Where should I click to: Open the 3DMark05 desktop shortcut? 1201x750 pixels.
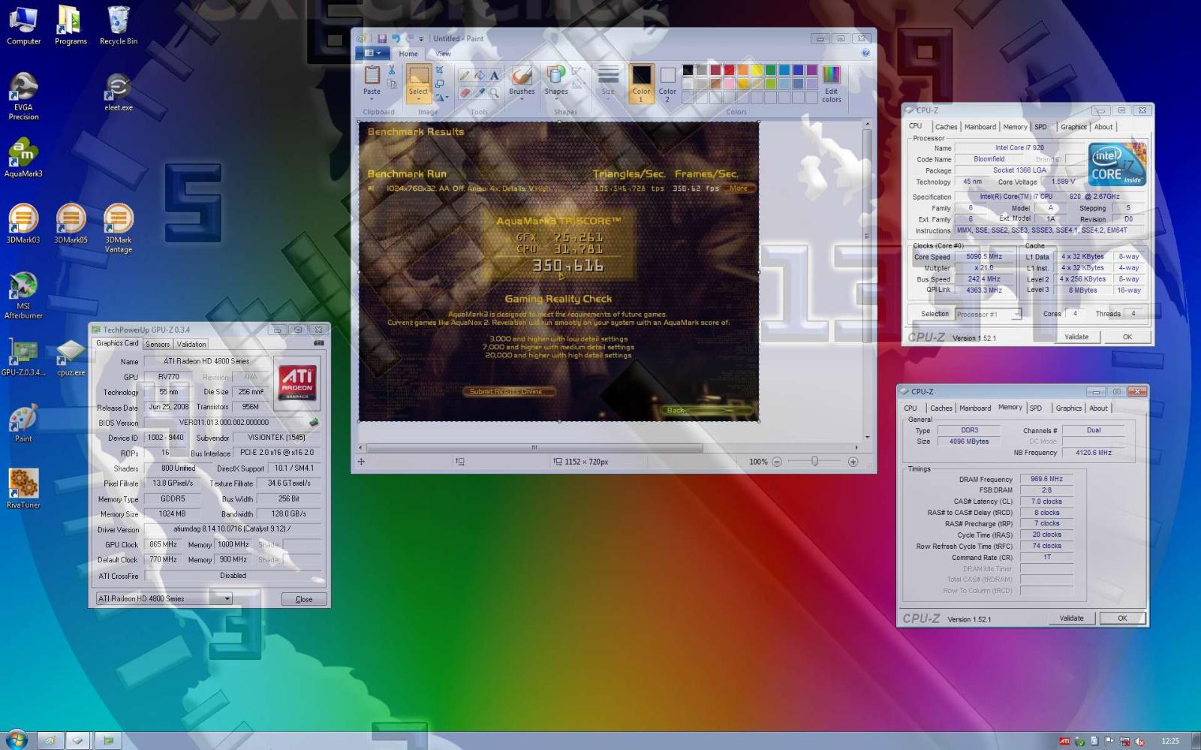[x=71, y=224]
